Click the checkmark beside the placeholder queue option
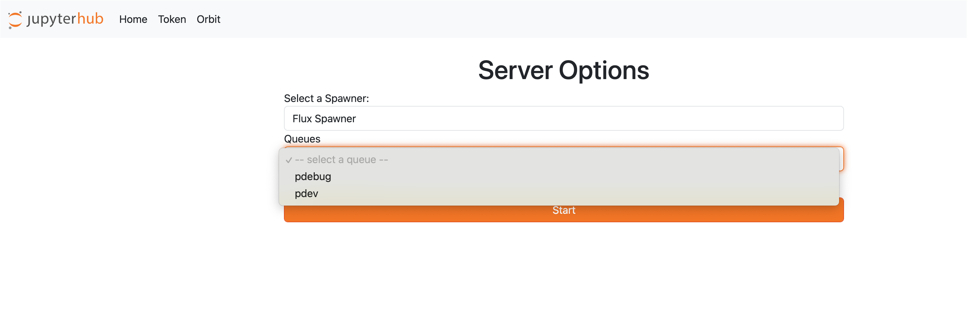 coord(289,160)
